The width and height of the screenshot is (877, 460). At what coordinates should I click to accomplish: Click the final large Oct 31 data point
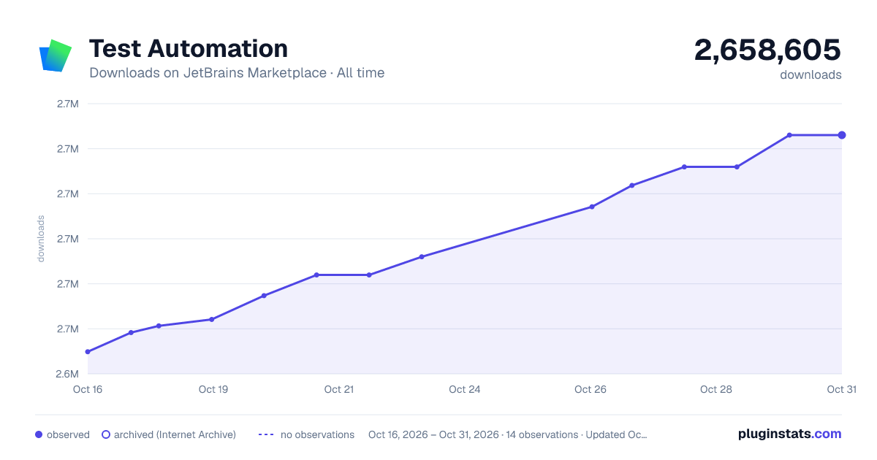842,135
